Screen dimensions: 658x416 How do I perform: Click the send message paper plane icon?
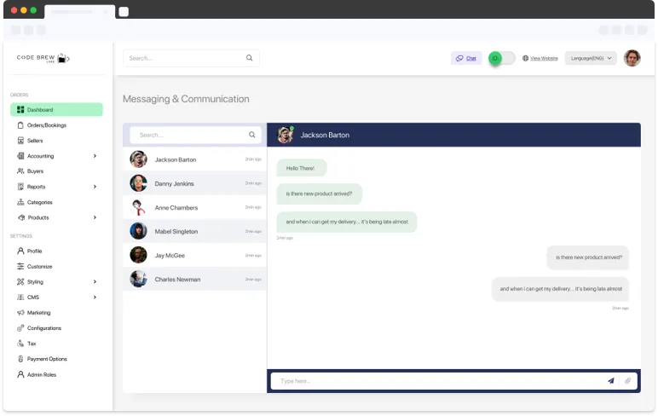610,381
